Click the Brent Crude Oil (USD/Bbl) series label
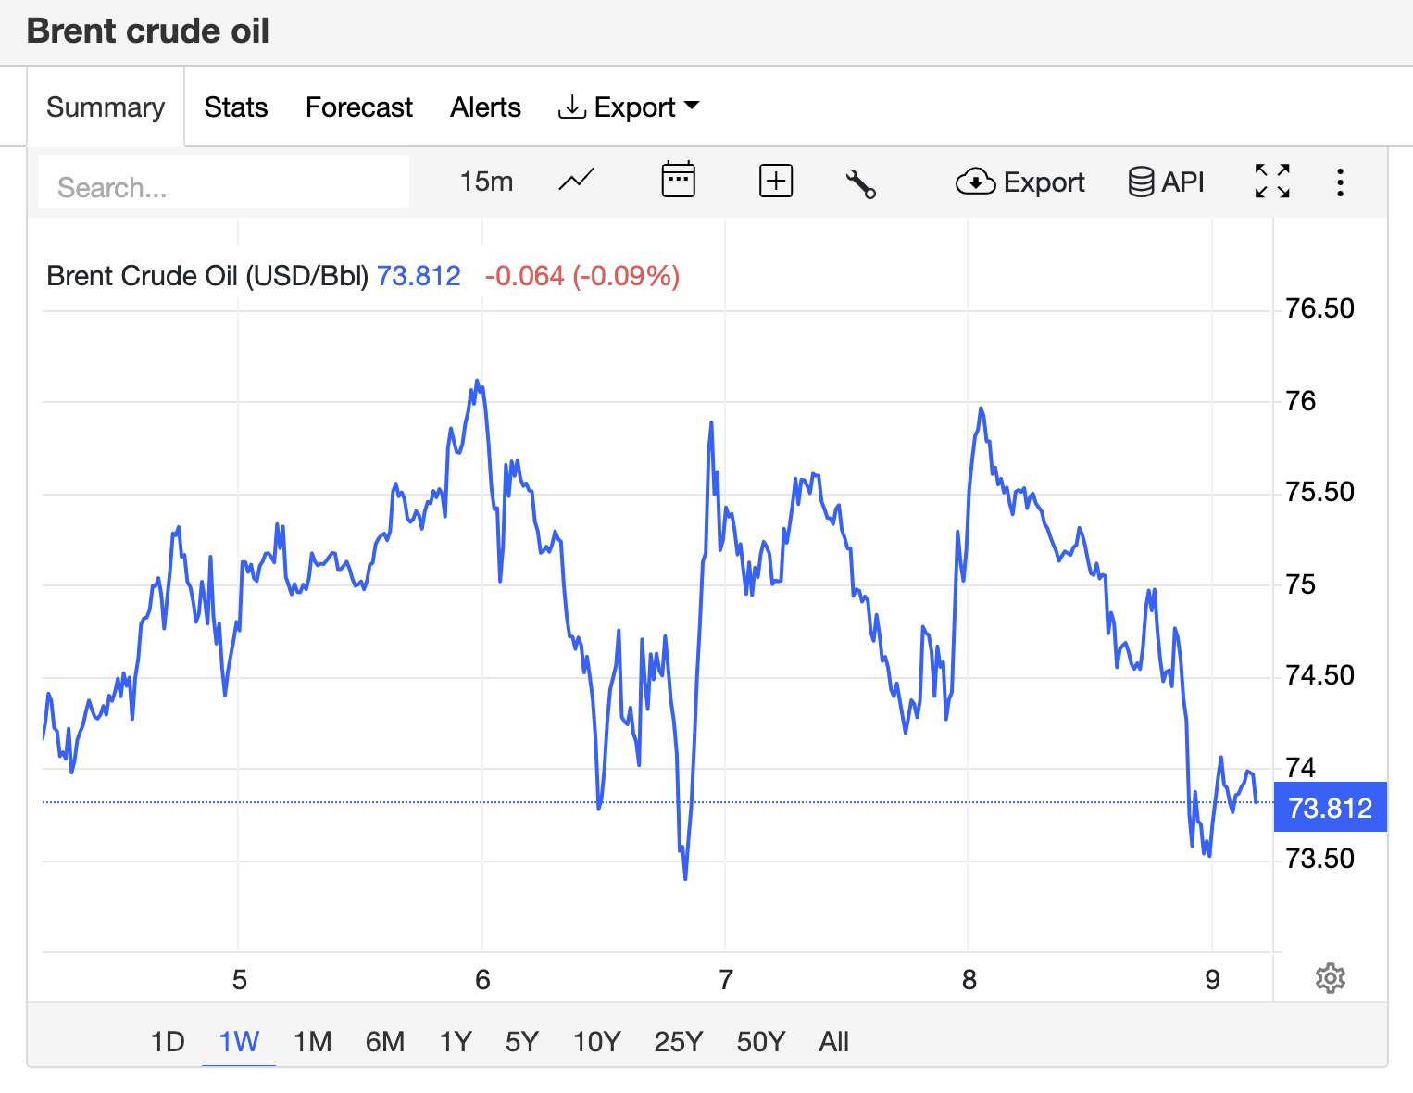Viewport: 1413px width, 1093px height. [x=207, y=276]
